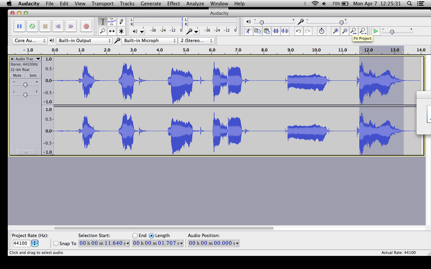Viewport: 431px width, 269px height.
Task: Click the Fit Project zoom icon
Action: (x=363, y=31)
